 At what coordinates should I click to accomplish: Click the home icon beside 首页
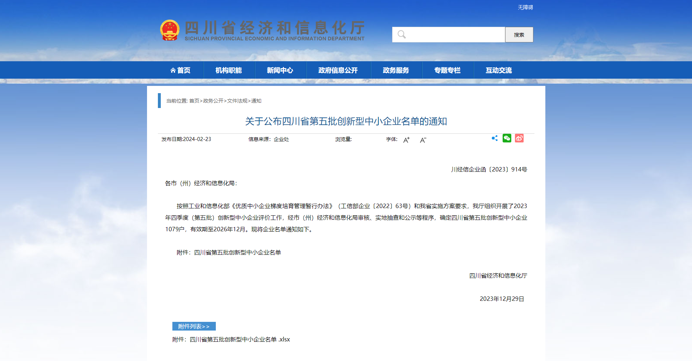tap(173, 70)
